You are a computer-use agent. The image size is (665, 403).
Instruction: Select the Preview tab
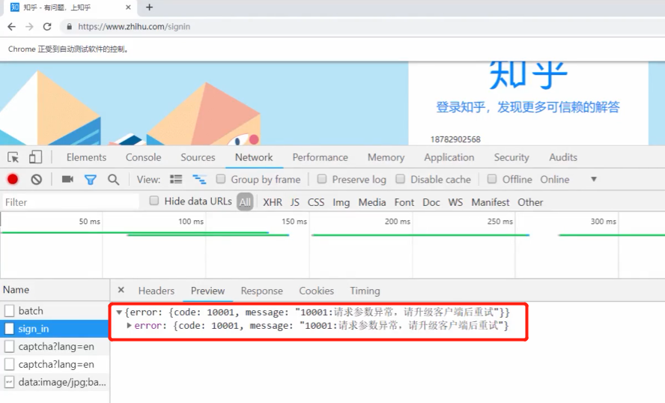click(x=208, y=291)
